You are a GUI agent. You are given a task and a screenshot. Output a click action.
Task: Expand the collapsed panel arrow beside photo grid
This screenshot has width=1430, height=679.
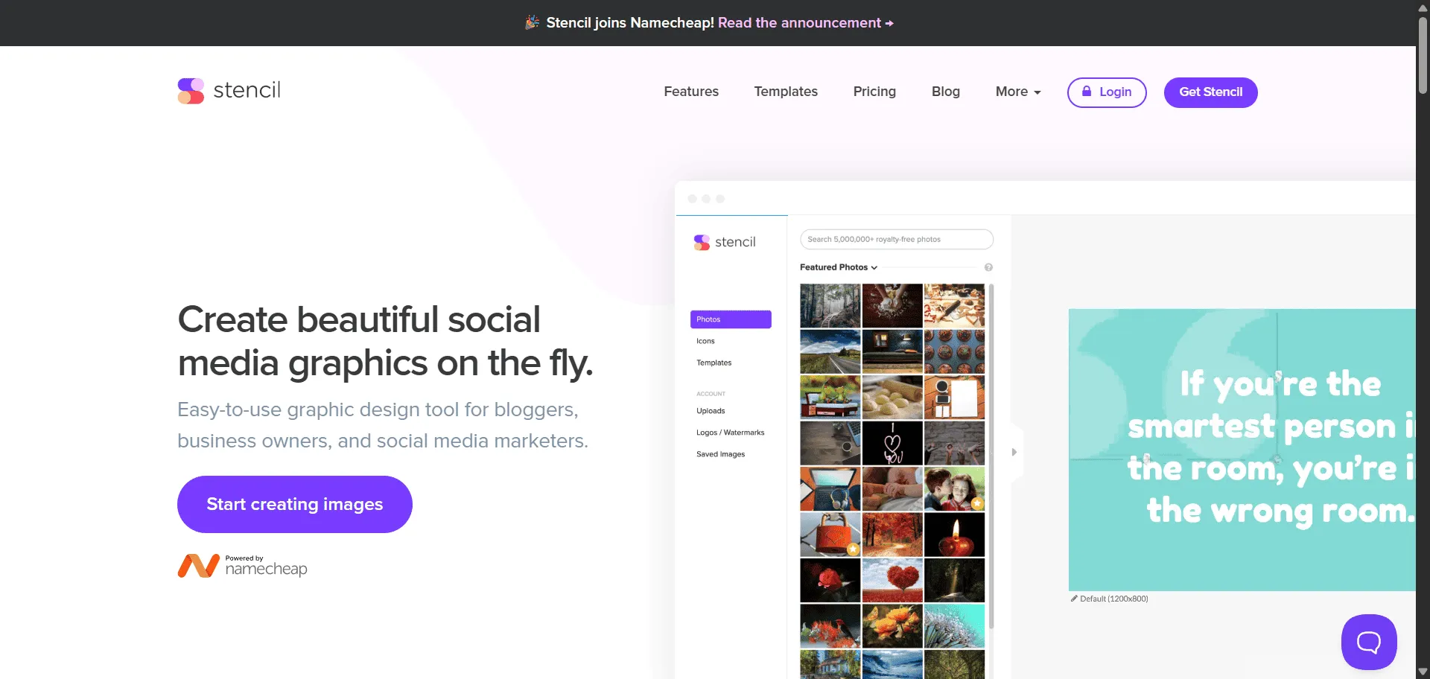point(1014,451)
